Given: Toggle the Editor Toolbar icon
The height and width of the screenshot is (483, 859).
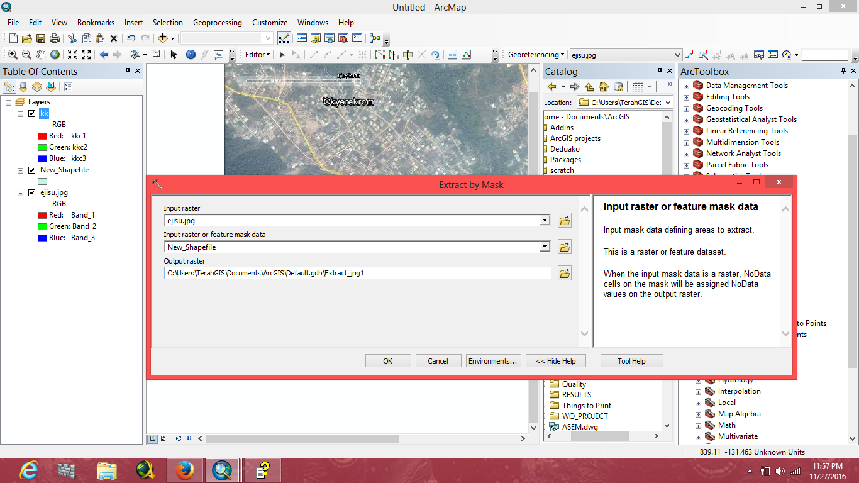Looking at the screenshot, I should (284, 38).
